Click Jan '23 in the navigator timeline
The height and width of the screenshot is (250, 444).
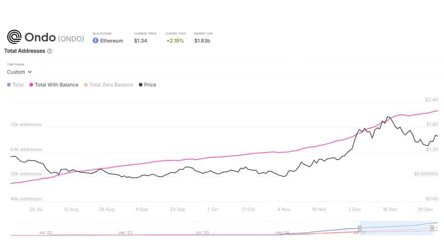coord(125,232)
